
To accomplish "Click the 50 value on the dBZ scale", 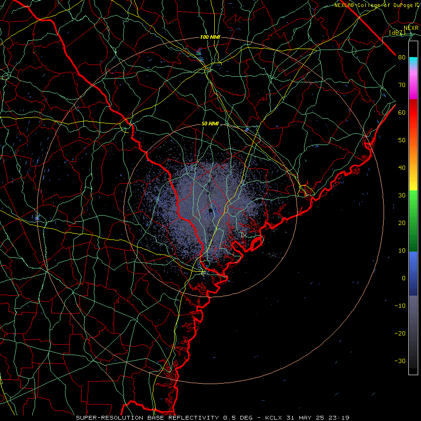I will [402, 140].
